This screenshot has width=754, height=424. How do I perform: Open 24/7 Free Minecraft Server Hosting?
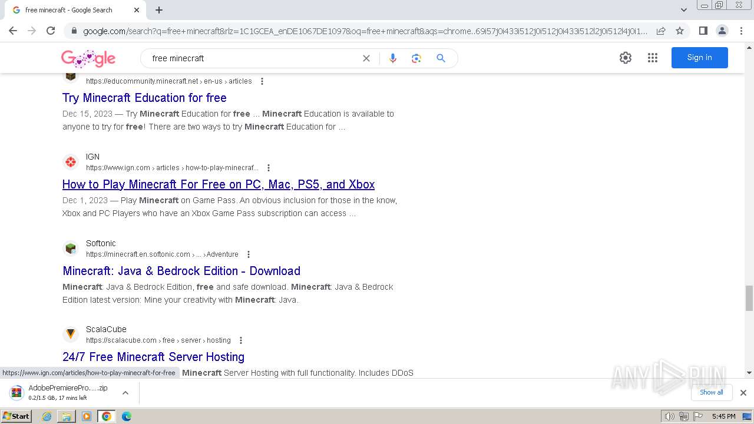[x=153, y=357]
